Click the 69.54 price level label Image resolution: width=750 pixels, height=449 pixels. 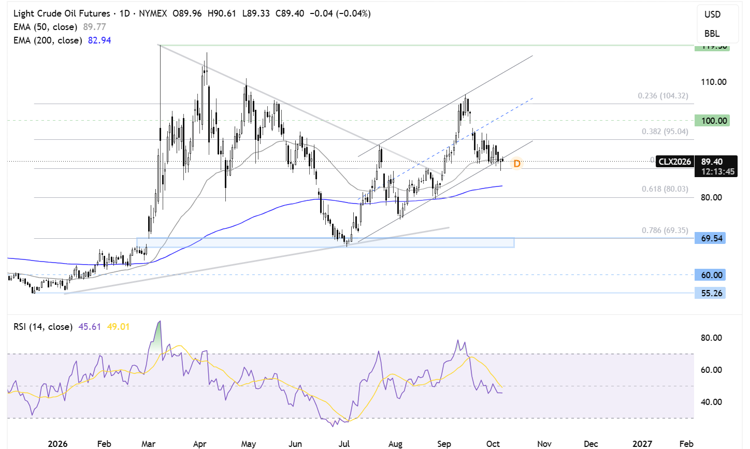point(710,238)
